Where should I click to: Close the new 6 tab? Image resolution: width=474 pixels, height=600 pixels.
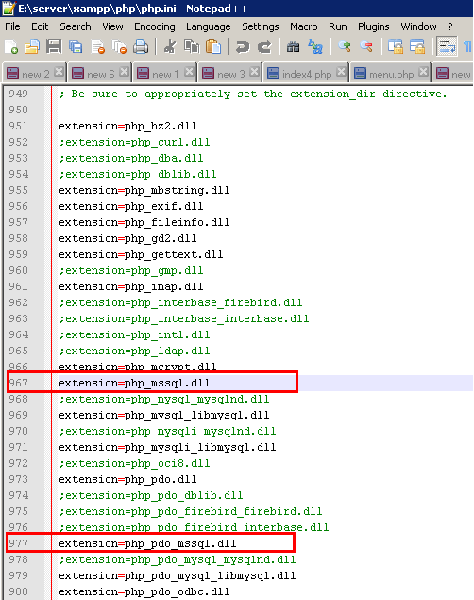click(124, 72)
